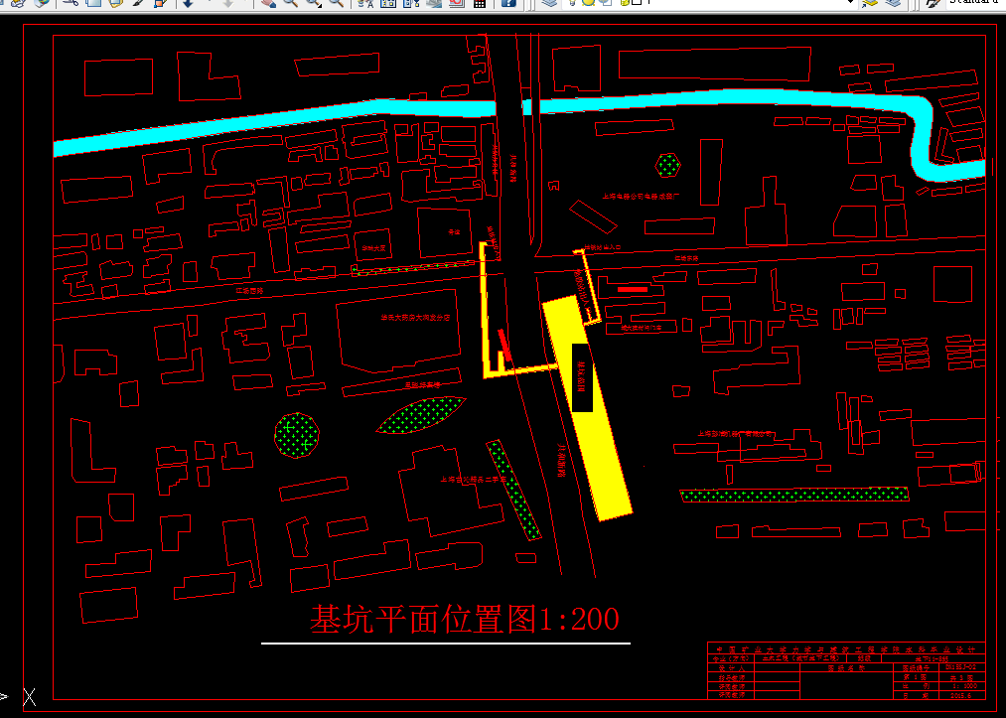Image resolution: width=1006 pixels, height=718 pixels.
Task: Select the date value 2015.6 in title block
Action: [x=959, y=695]
